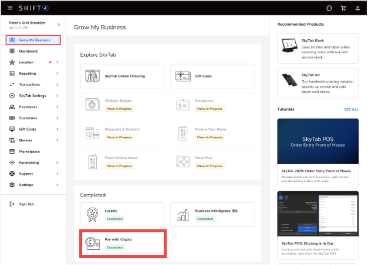Screen dimensions: 368x265
Task: Open the hamburger menu icon
Action: click(x=10, y=8)
